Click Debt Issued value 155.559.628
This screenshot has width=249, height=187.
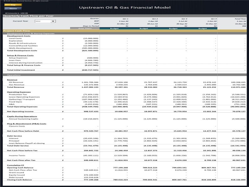(x=91, y=178)
